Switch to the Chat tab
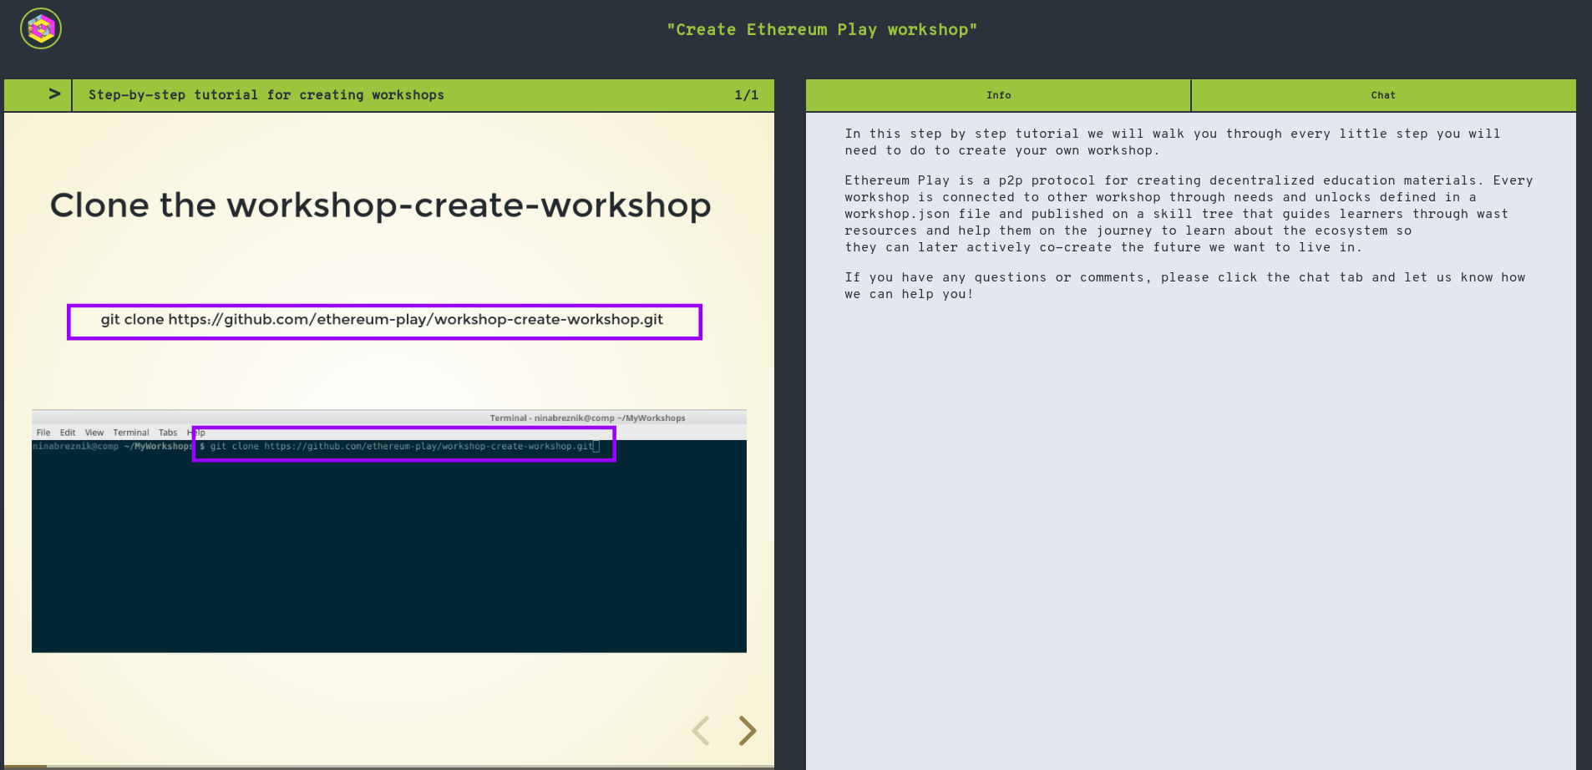The image size is (1592, 770). (x=1383, y=95)
